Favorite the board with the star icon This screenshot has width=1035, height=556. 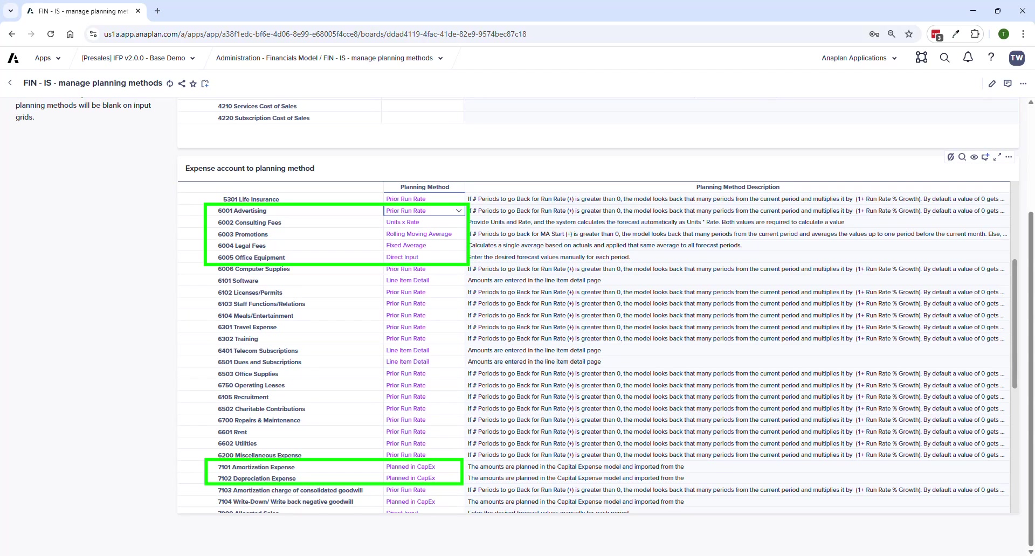pos(193,84)
